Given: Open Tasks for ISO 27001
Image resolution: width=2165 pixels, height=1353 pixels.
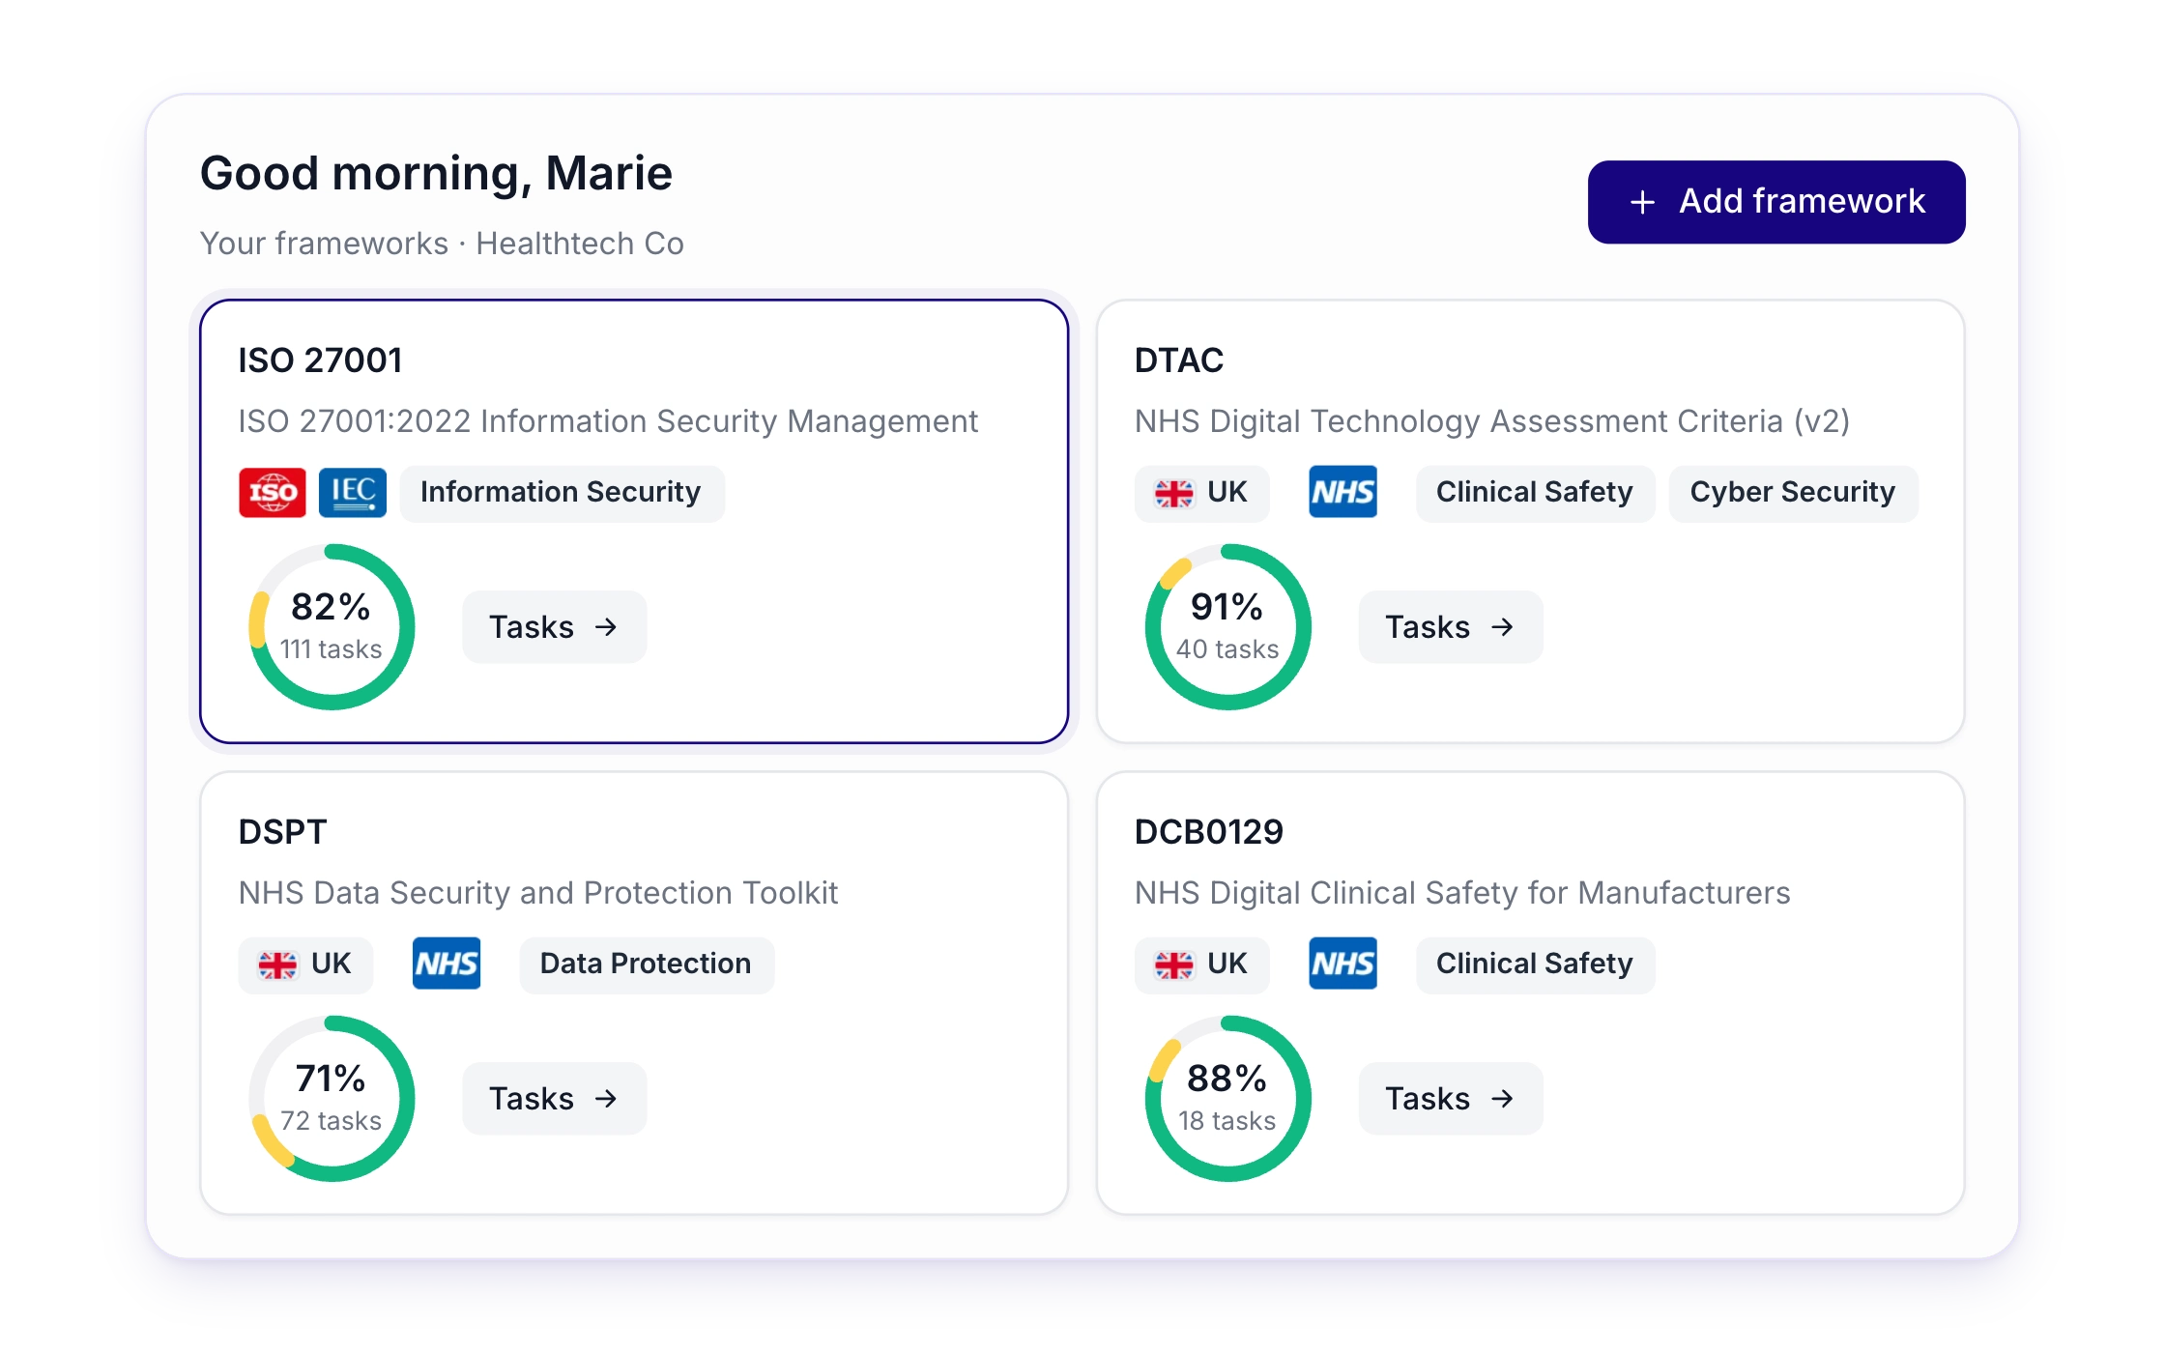Looking at the screenshot, I should tap(554, 627).
